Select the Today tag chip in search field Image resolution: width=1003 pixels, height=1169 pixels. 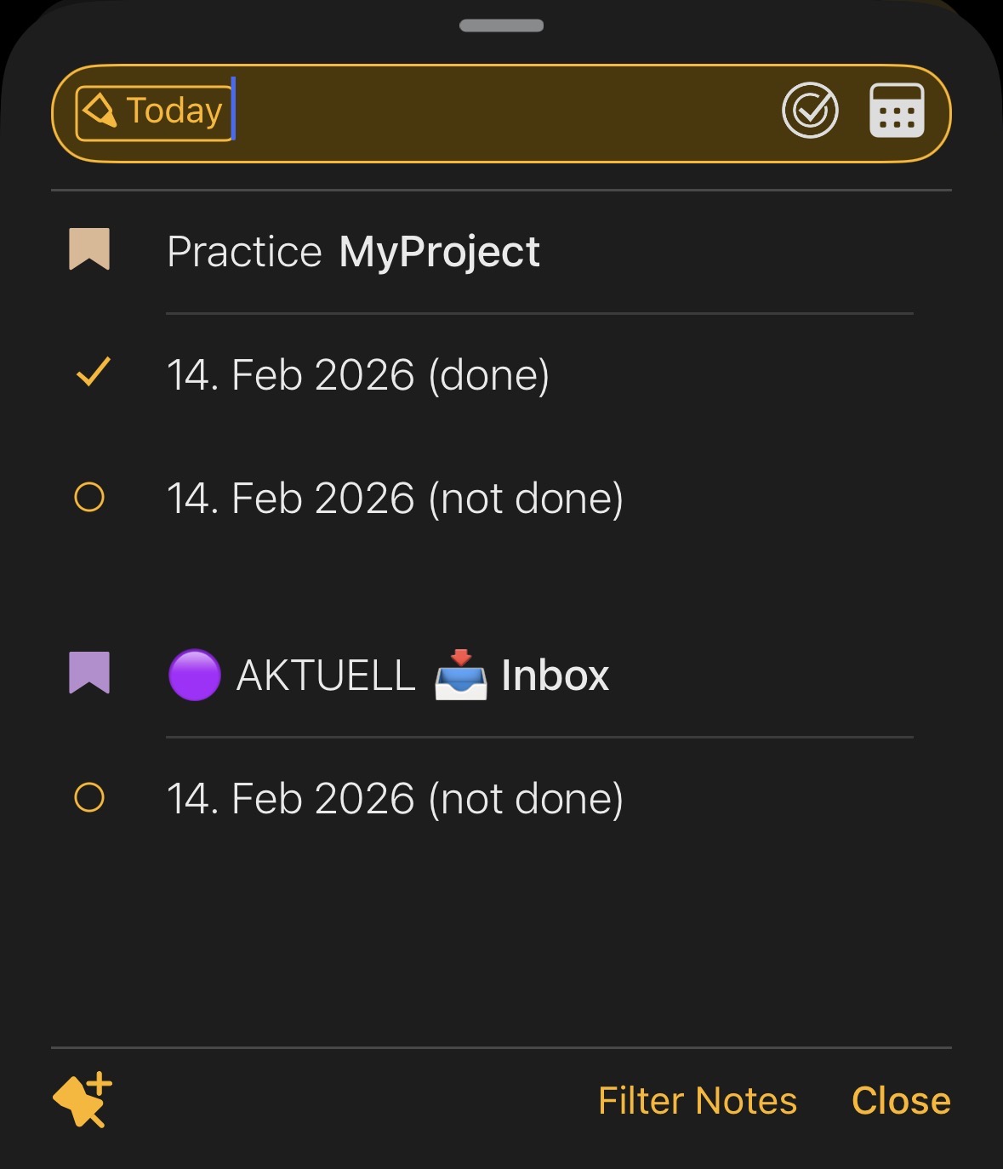pos(154,111)
